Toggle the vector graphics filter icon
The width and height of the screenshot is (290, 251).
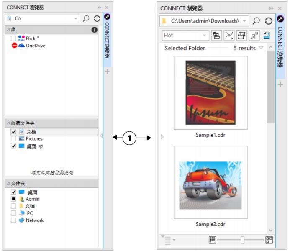coord(228,36)
